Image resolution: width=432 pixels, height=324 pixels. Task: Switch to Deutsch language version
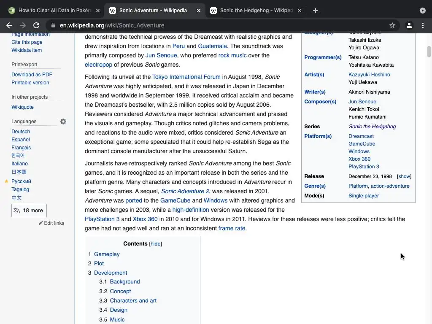[21, 132]
